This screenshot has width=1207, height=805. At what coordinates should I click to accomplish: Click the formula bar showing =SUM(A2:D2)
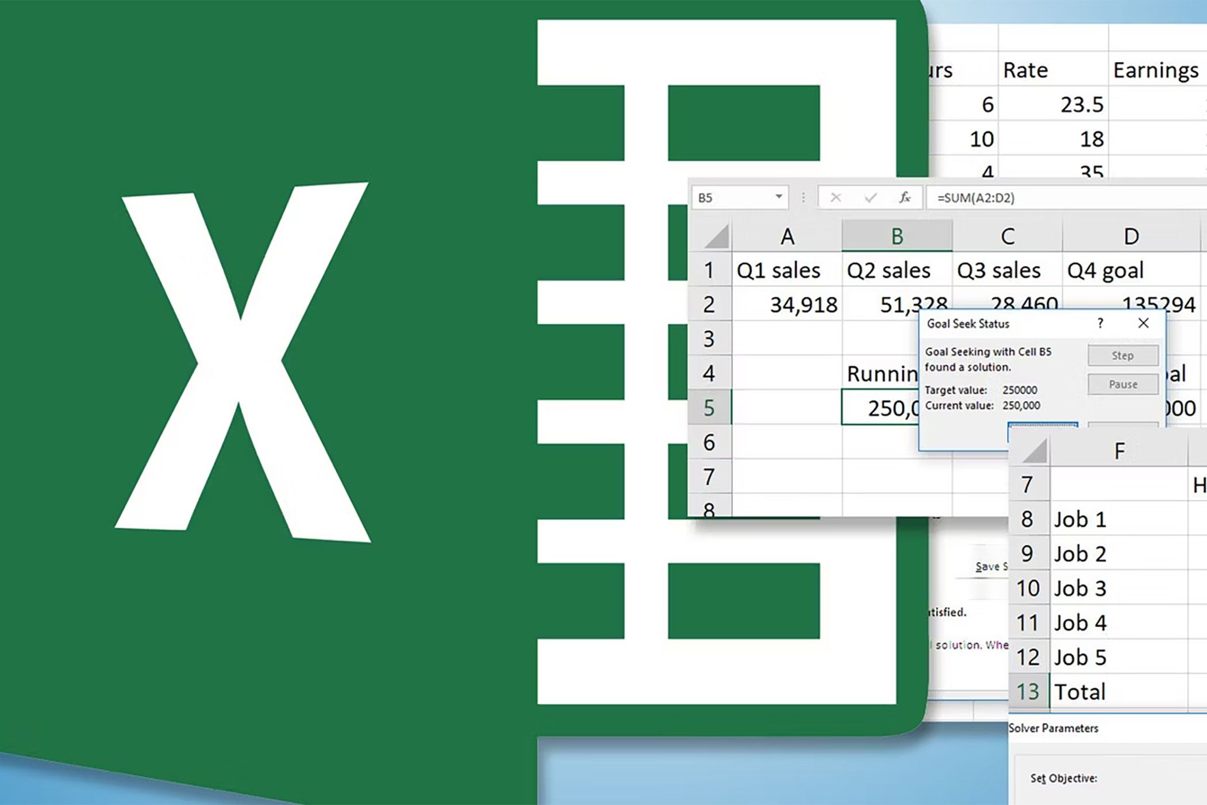click(1035, 197)
